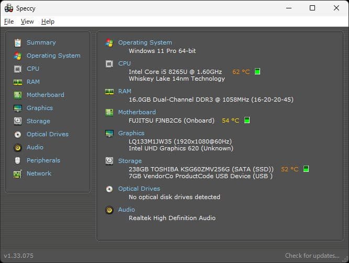Show Motherboard details from sidebar

[x=46, y=95]
